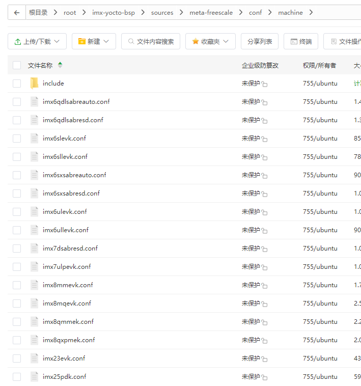Toggle the select-all checkbox in header
The image size is (361, 386).
(x=17, y=65)
